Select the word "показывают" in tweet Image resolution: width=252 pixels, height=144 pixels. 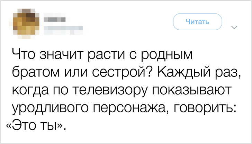click(192, 91)
